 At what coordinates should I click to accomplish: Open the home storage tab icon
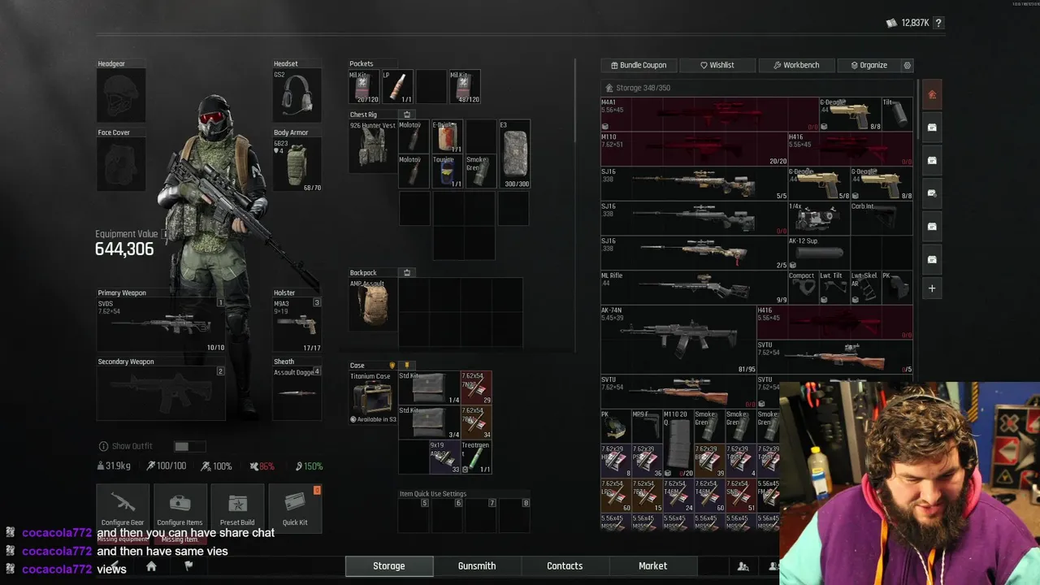click(x=932, y=94)
